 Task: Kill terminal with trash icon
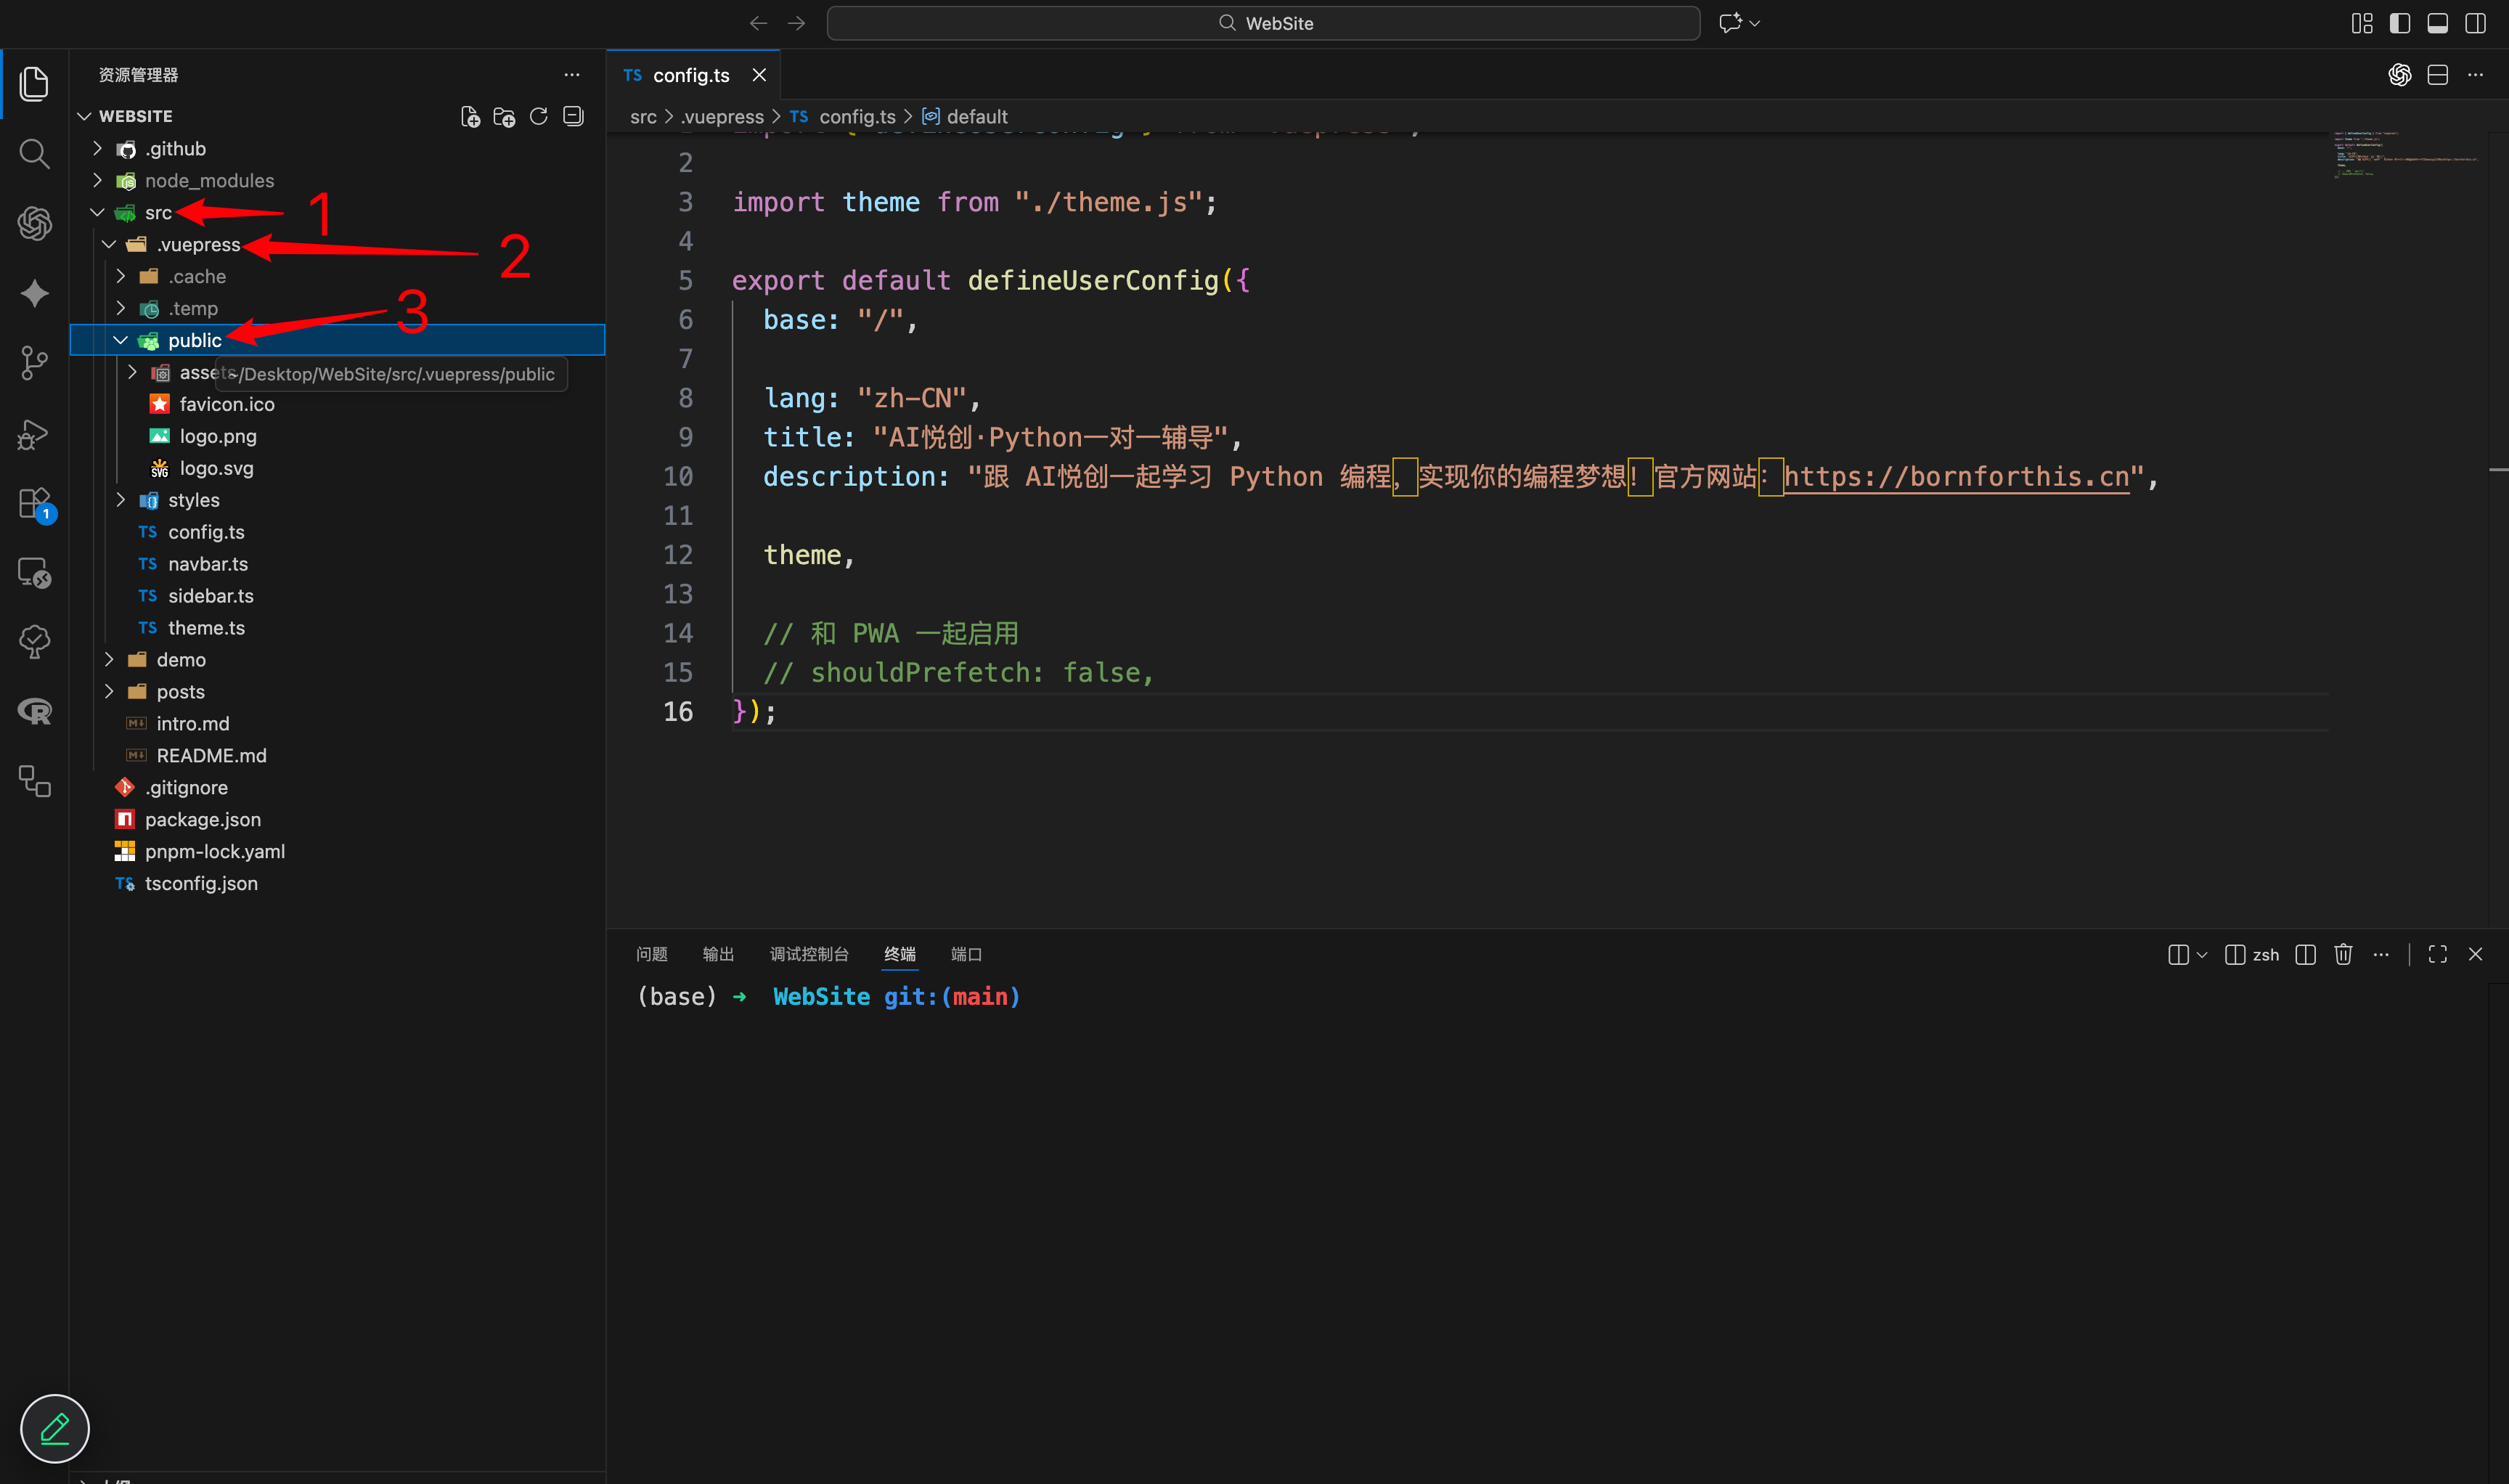(x=2343, y=955)
